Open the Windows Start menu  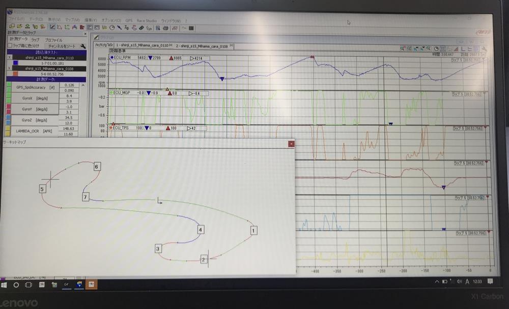pyautogui.click(x=4, y=285)
